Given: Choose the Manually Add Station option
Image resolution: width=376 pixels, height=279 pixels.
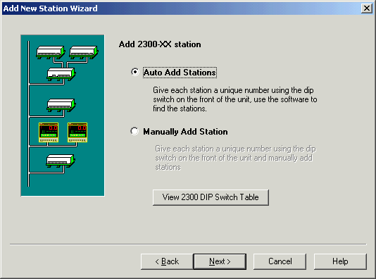Looking at the screenshot, I should pos(134,131).
